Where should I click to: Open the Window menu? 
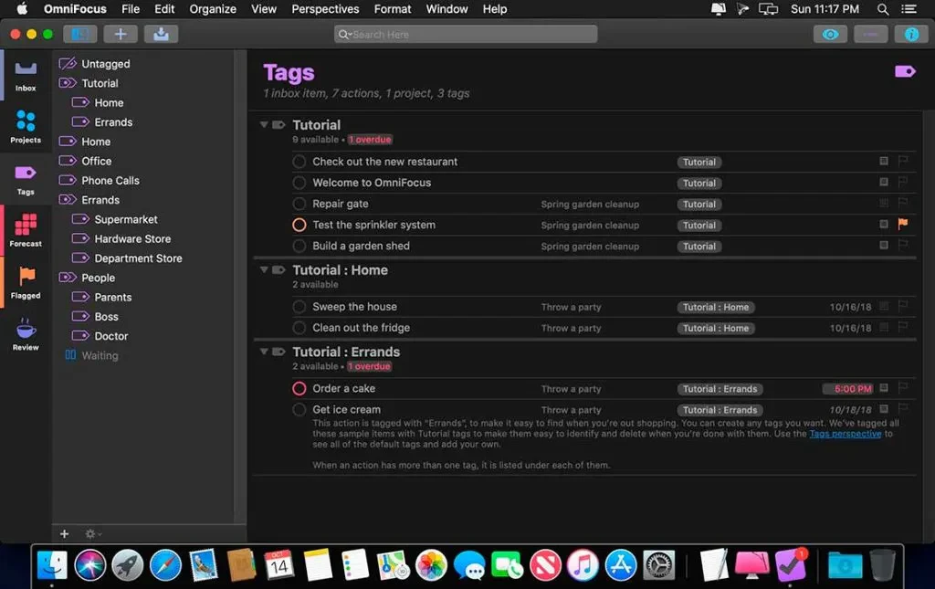446,9
